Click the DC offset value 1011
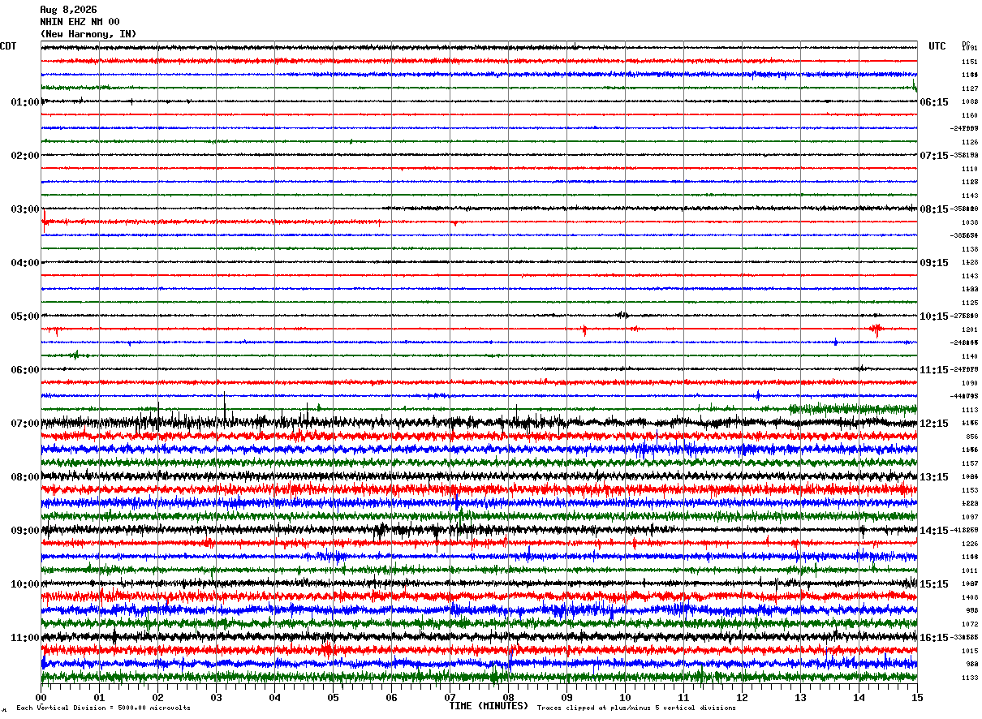The width and height of the screenshot is (982, 719). [969, 570]
